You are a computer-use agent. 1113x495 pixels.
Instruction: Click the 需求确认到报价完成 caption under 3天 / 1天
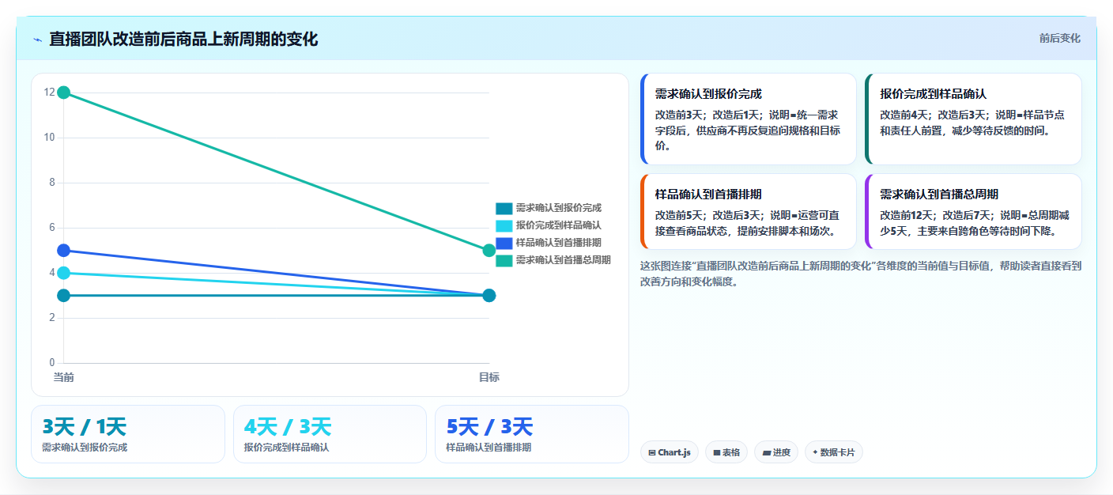(85, 448)
